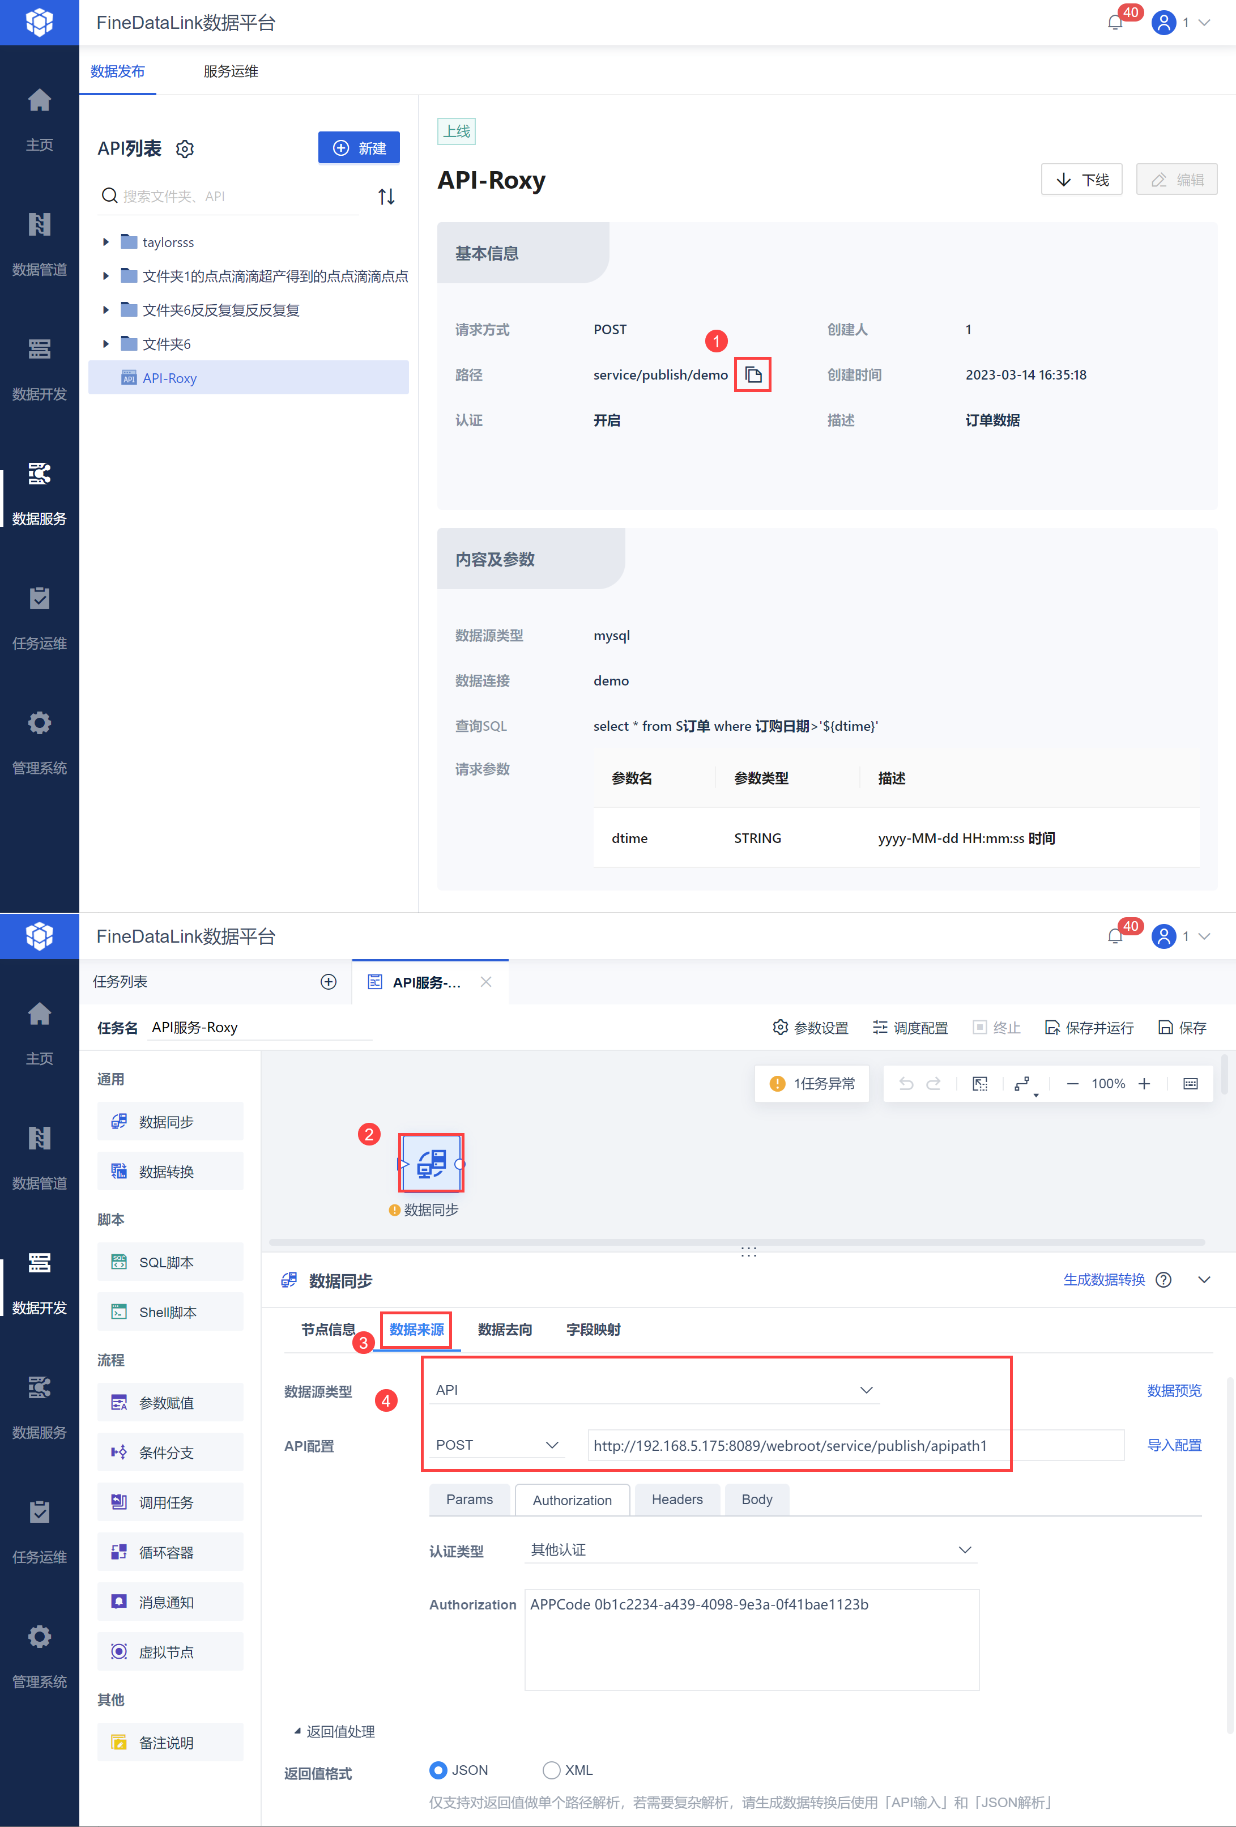
Task: Open the Headers tab
Action: pyautogui.click(x=676, y=1499)
